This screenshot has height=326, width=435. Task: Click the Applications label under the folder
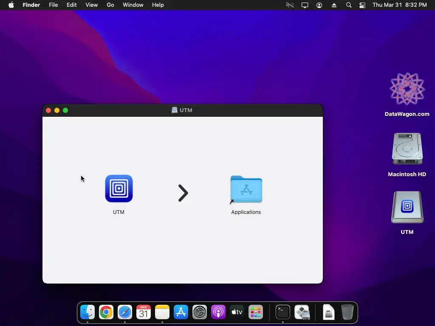pyautogui.click(x=246, y=212)
